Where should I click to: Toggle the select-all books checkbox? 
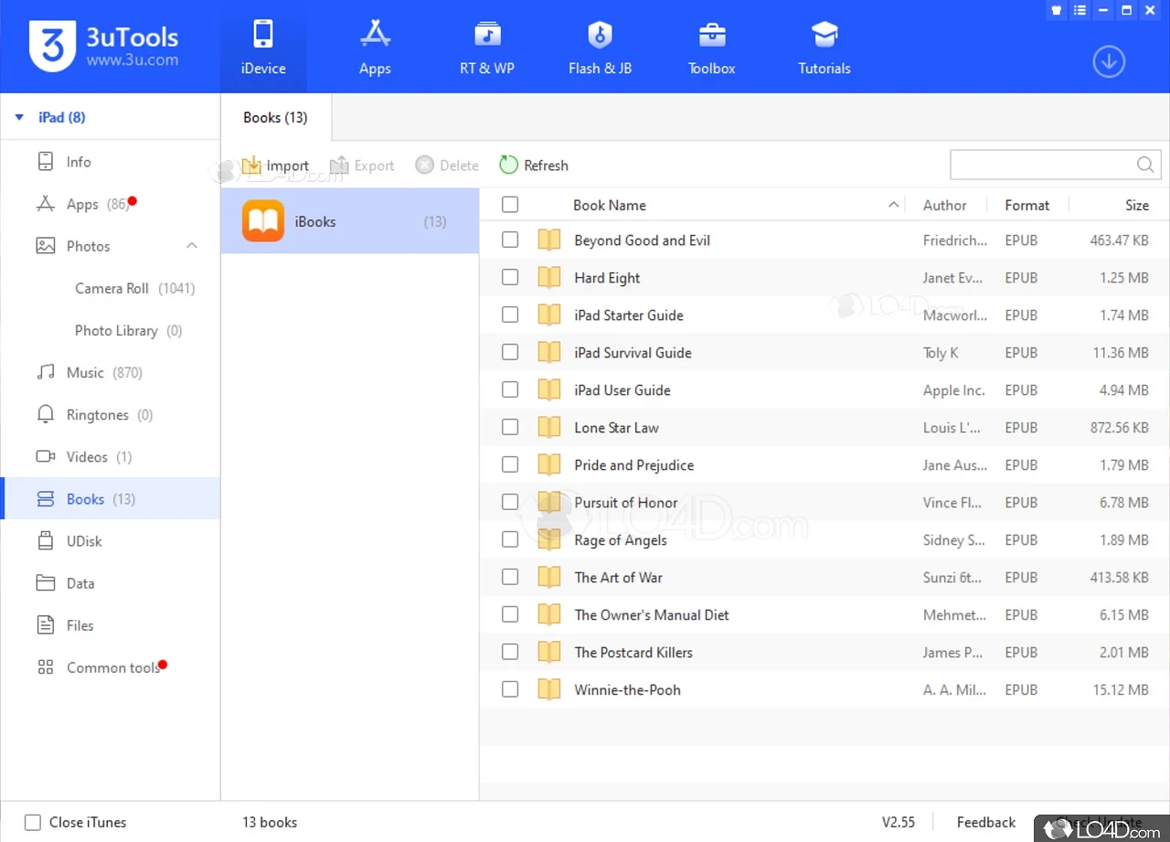tap(510, 205)
